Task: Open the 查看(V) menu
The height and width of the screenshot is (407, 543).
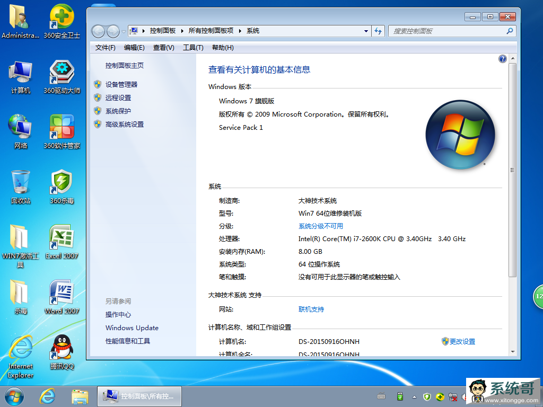Action: [x=164, y=47]
